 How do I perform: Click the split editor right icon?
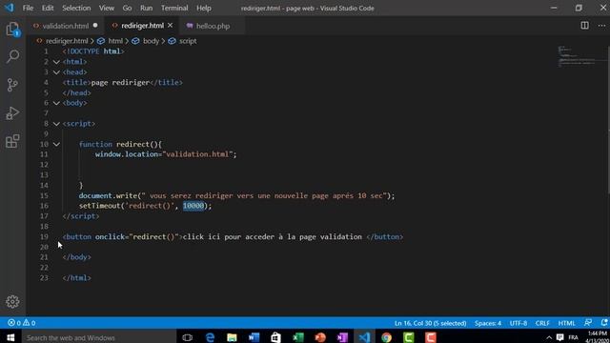tap(584, 26)
